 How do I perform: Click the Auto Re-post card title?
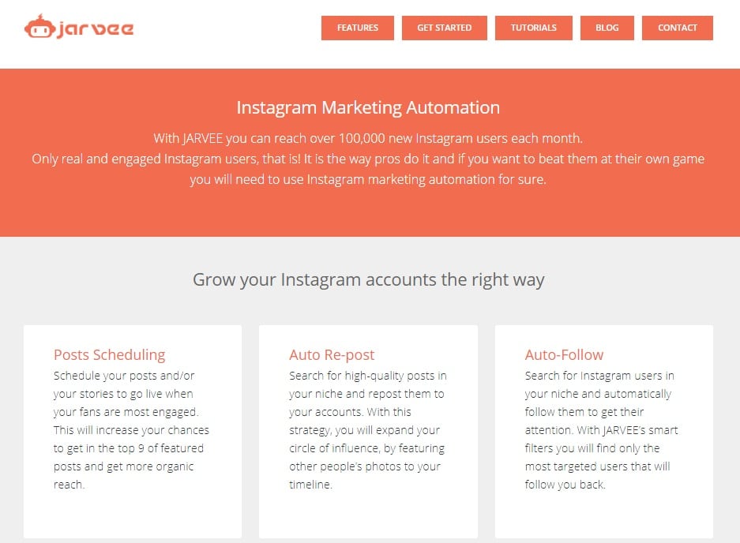coord(332,355)
